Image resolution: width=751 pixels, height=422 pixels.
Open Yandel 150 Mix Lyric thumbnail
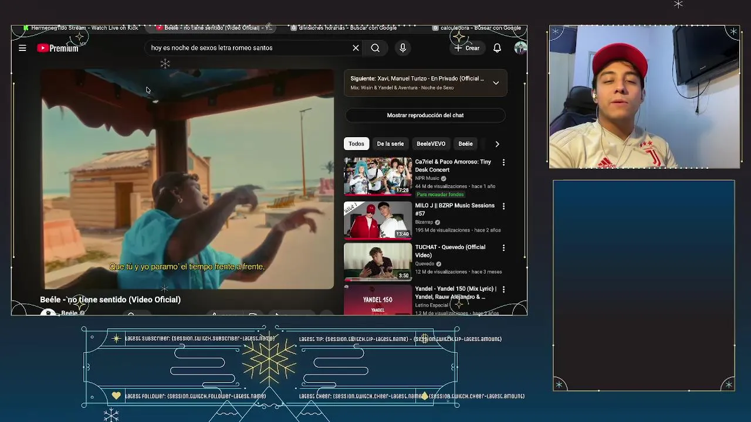(x=378, y=300)
